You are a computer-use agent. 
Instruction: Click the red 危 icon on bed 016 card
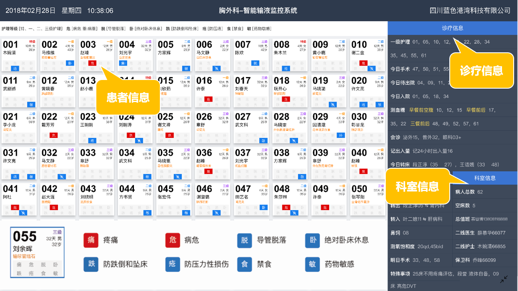click(208, 99)
